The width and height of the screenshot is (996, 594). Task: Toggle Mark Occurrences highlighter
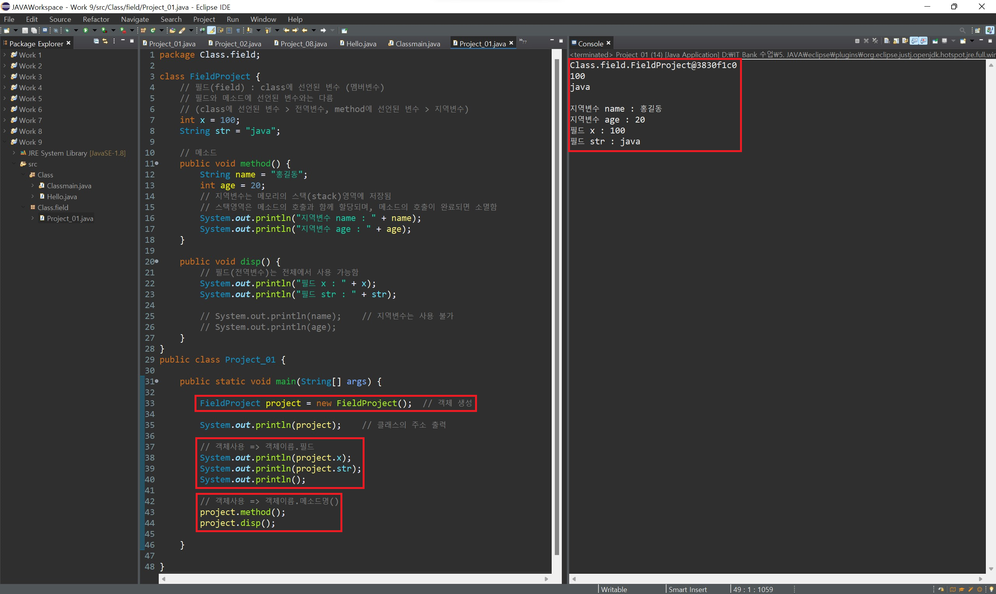tap(211, 30)
